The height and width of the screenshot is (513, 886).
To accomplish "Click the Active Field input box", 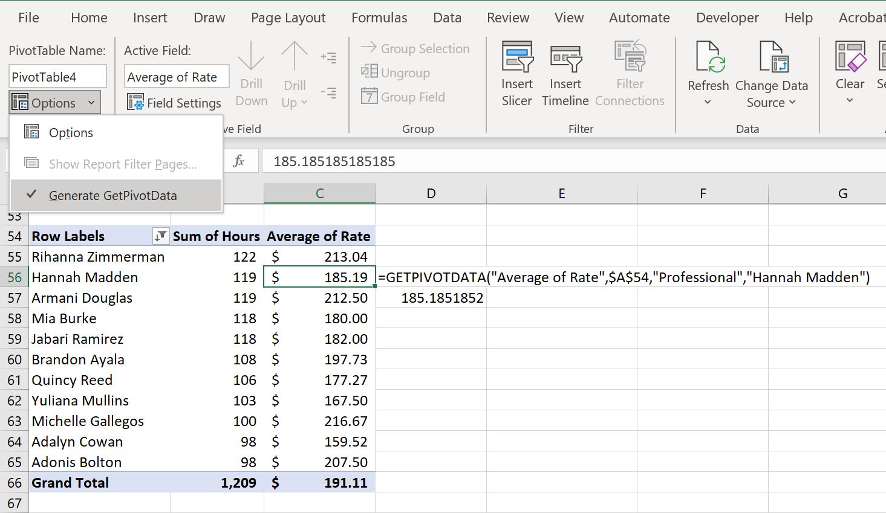I will (x=176, y=77).
